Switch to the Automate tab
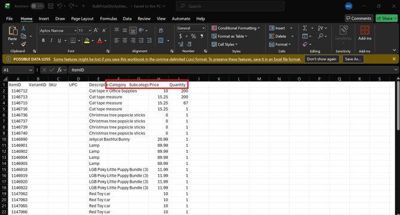Viewport: 400px width, 215px height. [181, 19]
